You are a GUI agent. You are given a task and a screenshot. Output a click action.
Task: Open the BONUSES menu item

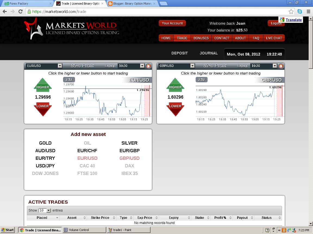click(x=201, y=38)
